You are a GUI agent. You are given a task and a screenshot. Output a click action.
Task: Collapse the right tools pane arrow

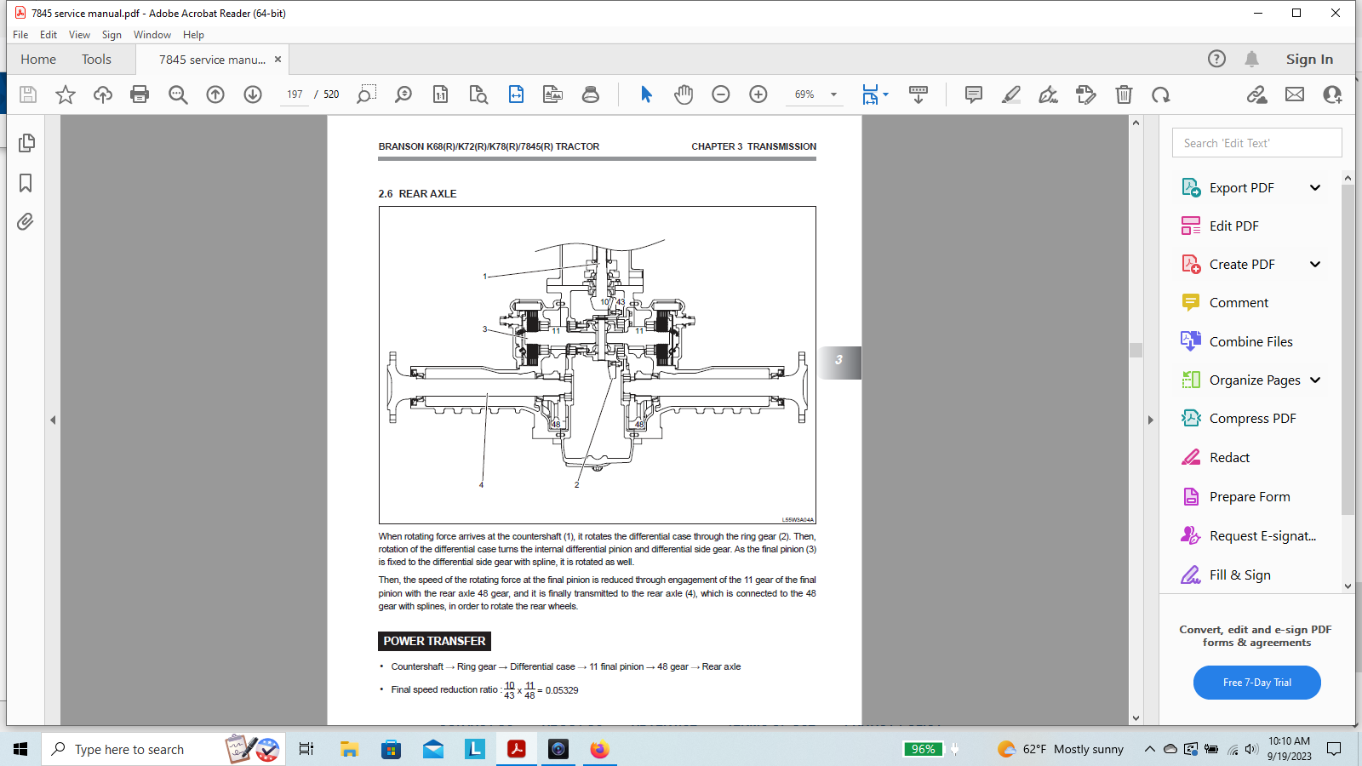[1150, 420]
